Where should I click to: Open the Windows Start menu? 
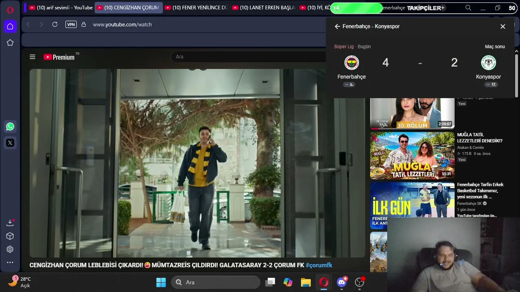161,282
